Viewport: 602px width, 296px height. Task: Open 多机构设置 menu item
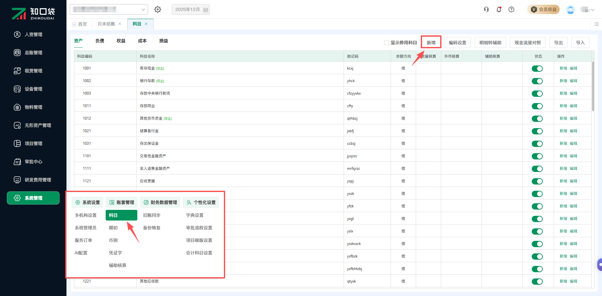click(x=86, y=215)
